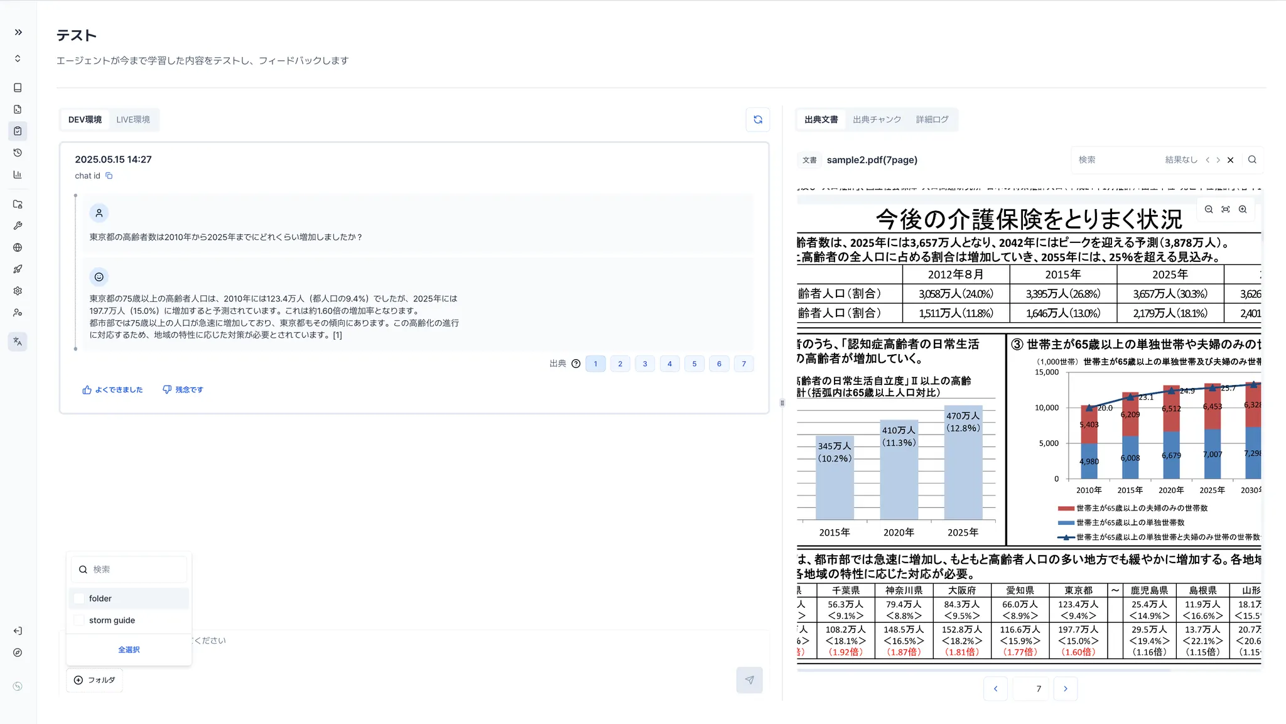Click the よくできました thumbs-up button

[x=112, y=390]
